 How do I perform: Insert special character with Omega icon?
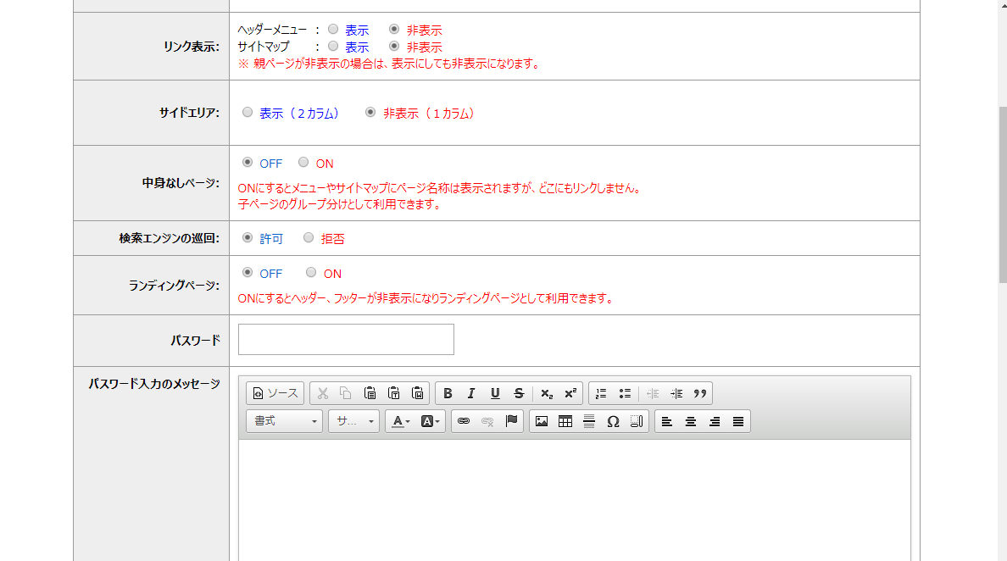pos(613,421)
